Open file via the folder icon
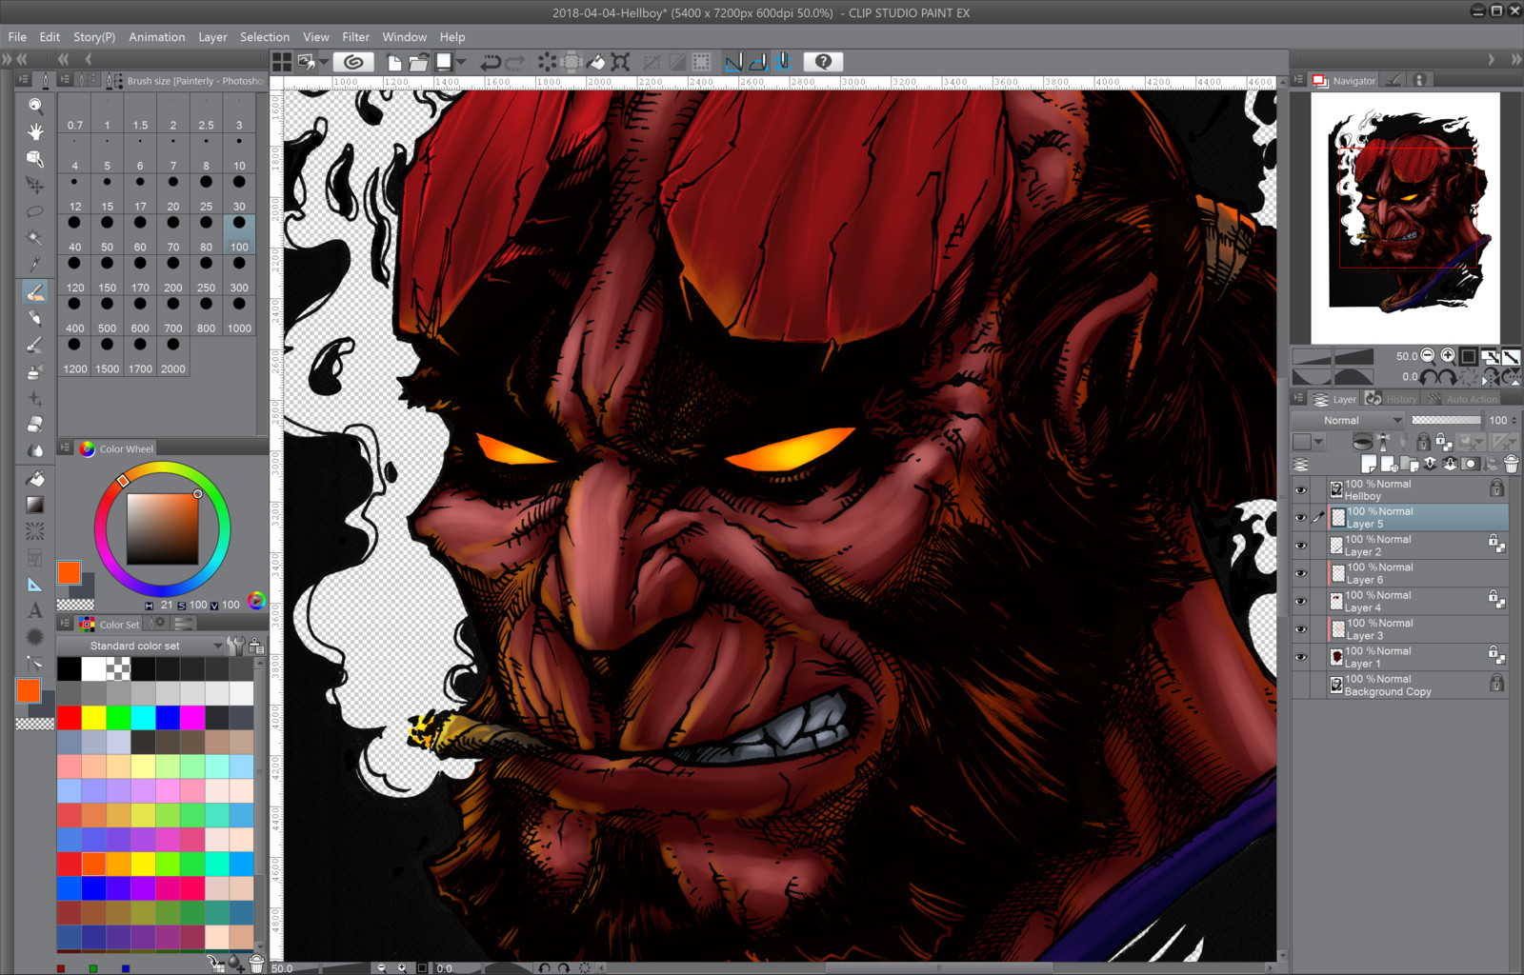The width and height of the screenshot is (1524, 975). point(418,62)
